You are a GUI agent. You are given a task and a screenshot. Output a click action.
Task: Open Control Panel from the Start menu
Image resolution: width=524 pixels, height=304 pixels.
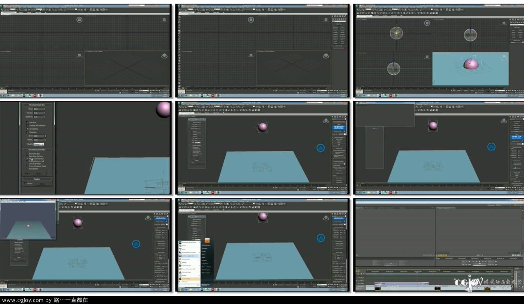click(x=205, y=264)
